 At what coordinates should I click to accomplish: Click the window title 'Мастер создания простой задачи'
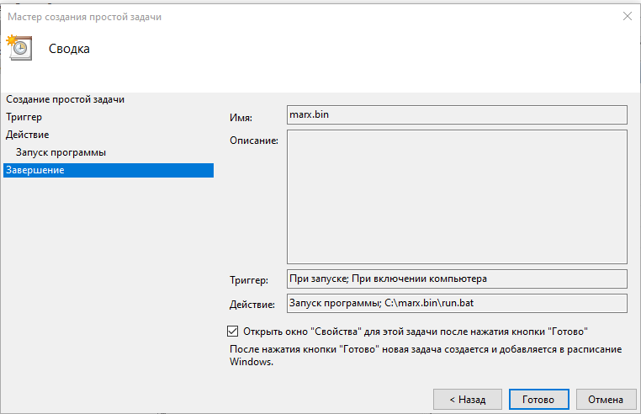[85, 16]
